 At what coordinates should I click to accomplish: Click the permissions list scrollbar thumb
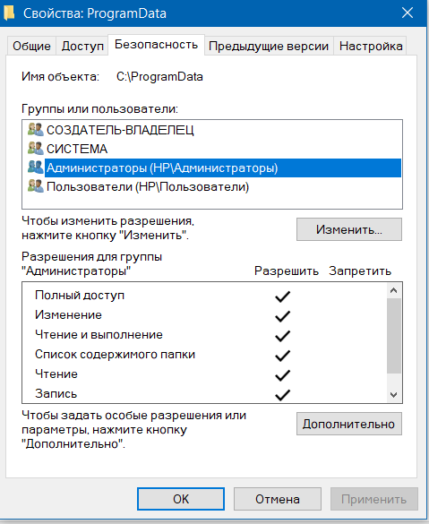point(393,336)
